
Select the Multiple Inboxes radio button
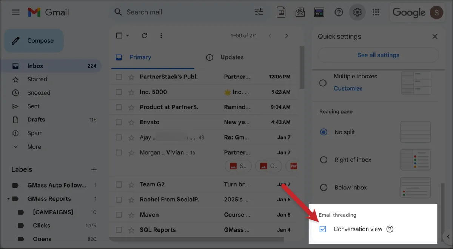tap(323, 83)
